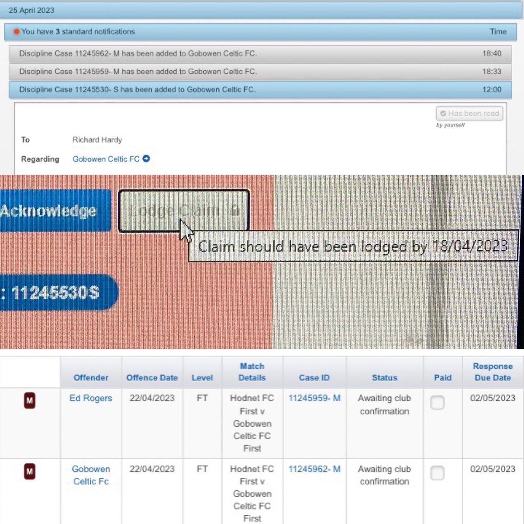This screenshot has width=524, height=524.
Task: Click the 'You have 3 standard notifications' bar
Action: click(260, 31)
